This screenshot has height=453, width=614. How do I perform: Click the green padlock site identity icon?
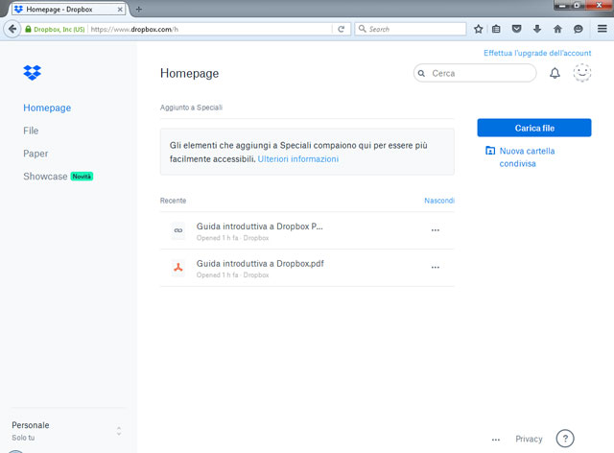pos(28,29)
